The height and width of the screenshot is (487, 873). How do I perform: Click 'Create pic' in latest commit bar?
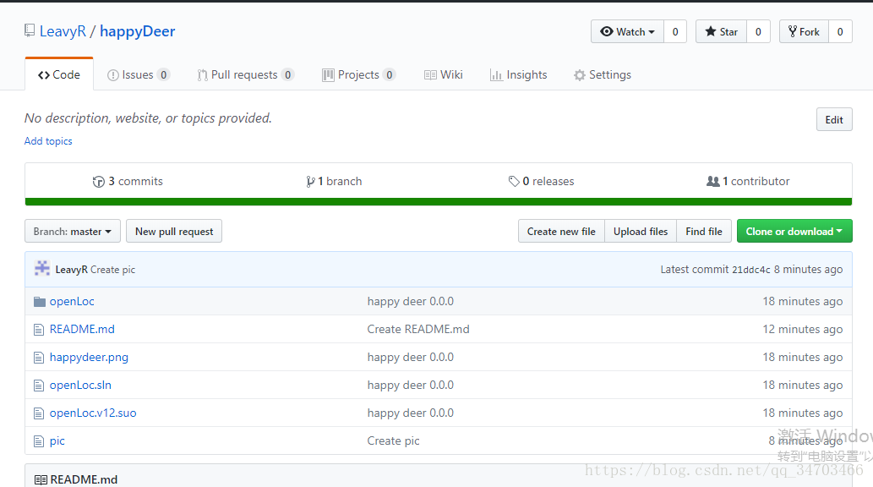click(x=112, y=270)
